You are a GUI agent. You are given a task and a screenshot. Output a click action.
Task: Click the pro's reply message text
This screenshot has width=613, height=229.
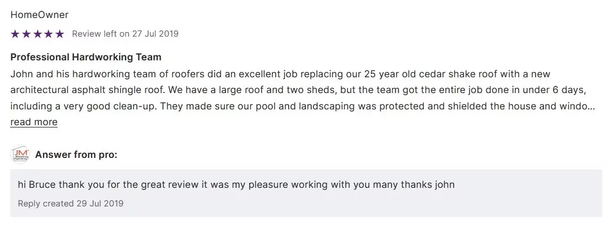[x=236, y=184]
